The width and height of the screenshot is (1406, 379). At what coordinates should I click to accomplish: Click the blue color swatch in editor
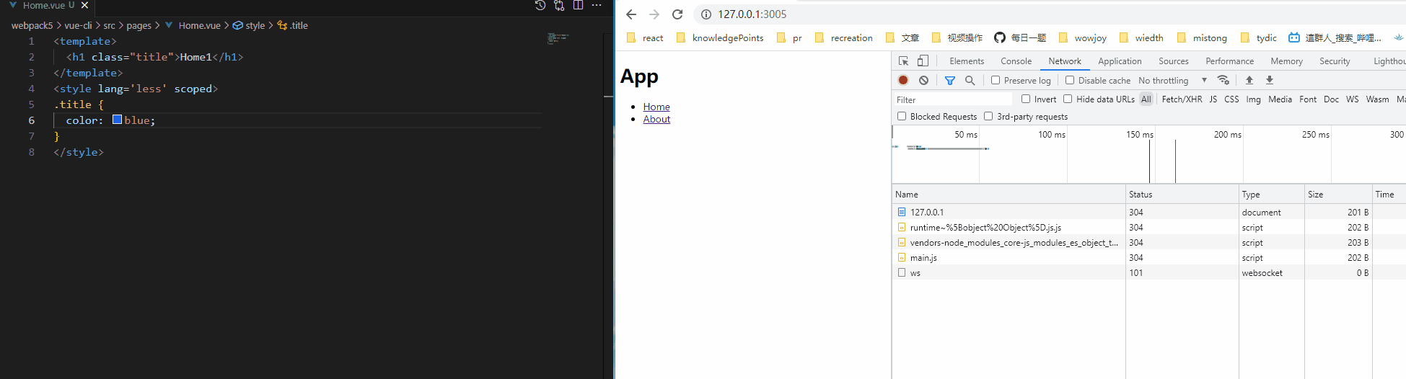pyautogui.click(x=117, y=120)
